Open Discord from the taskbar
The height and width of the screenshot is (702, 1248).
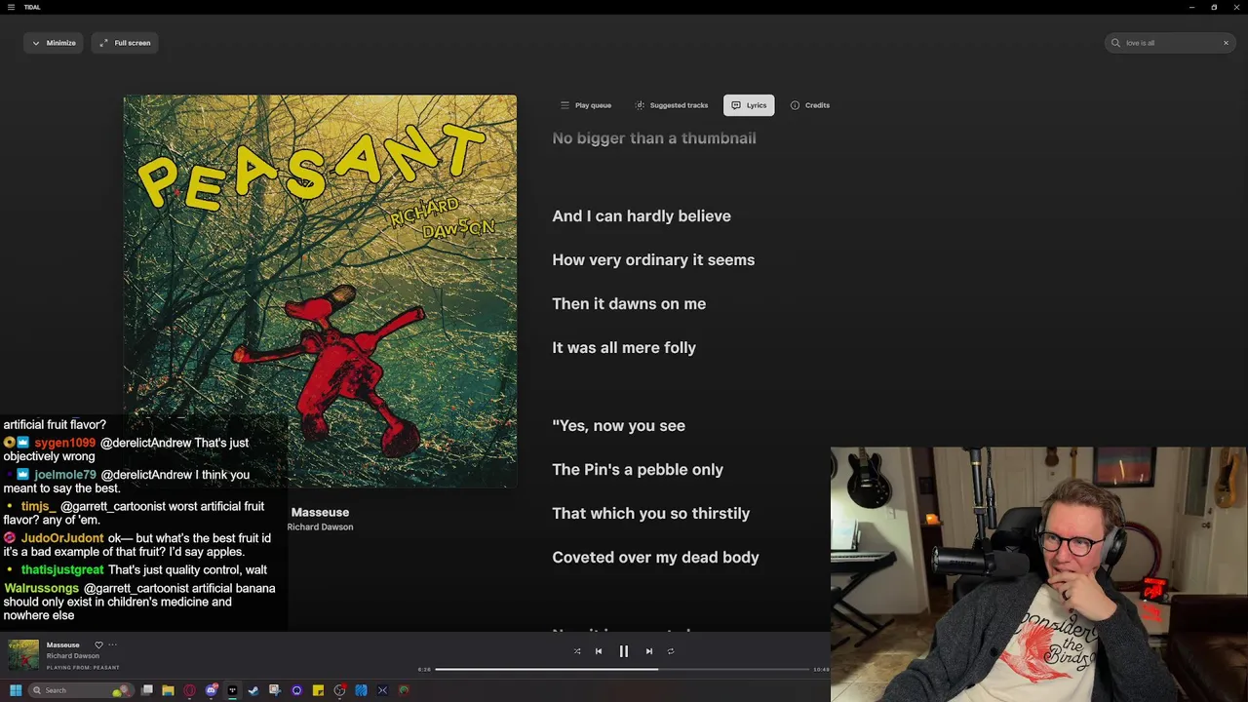tap(212, 690)
